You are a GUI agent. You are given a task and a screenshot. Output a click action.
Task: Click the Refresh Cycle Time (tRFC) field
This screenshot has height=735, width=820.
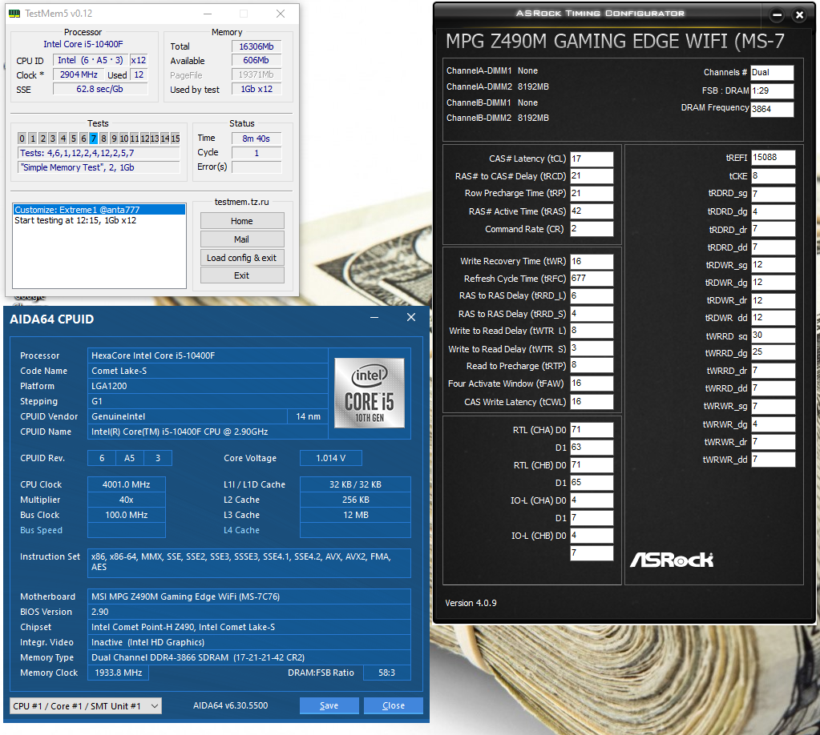(x=592, y=279)
